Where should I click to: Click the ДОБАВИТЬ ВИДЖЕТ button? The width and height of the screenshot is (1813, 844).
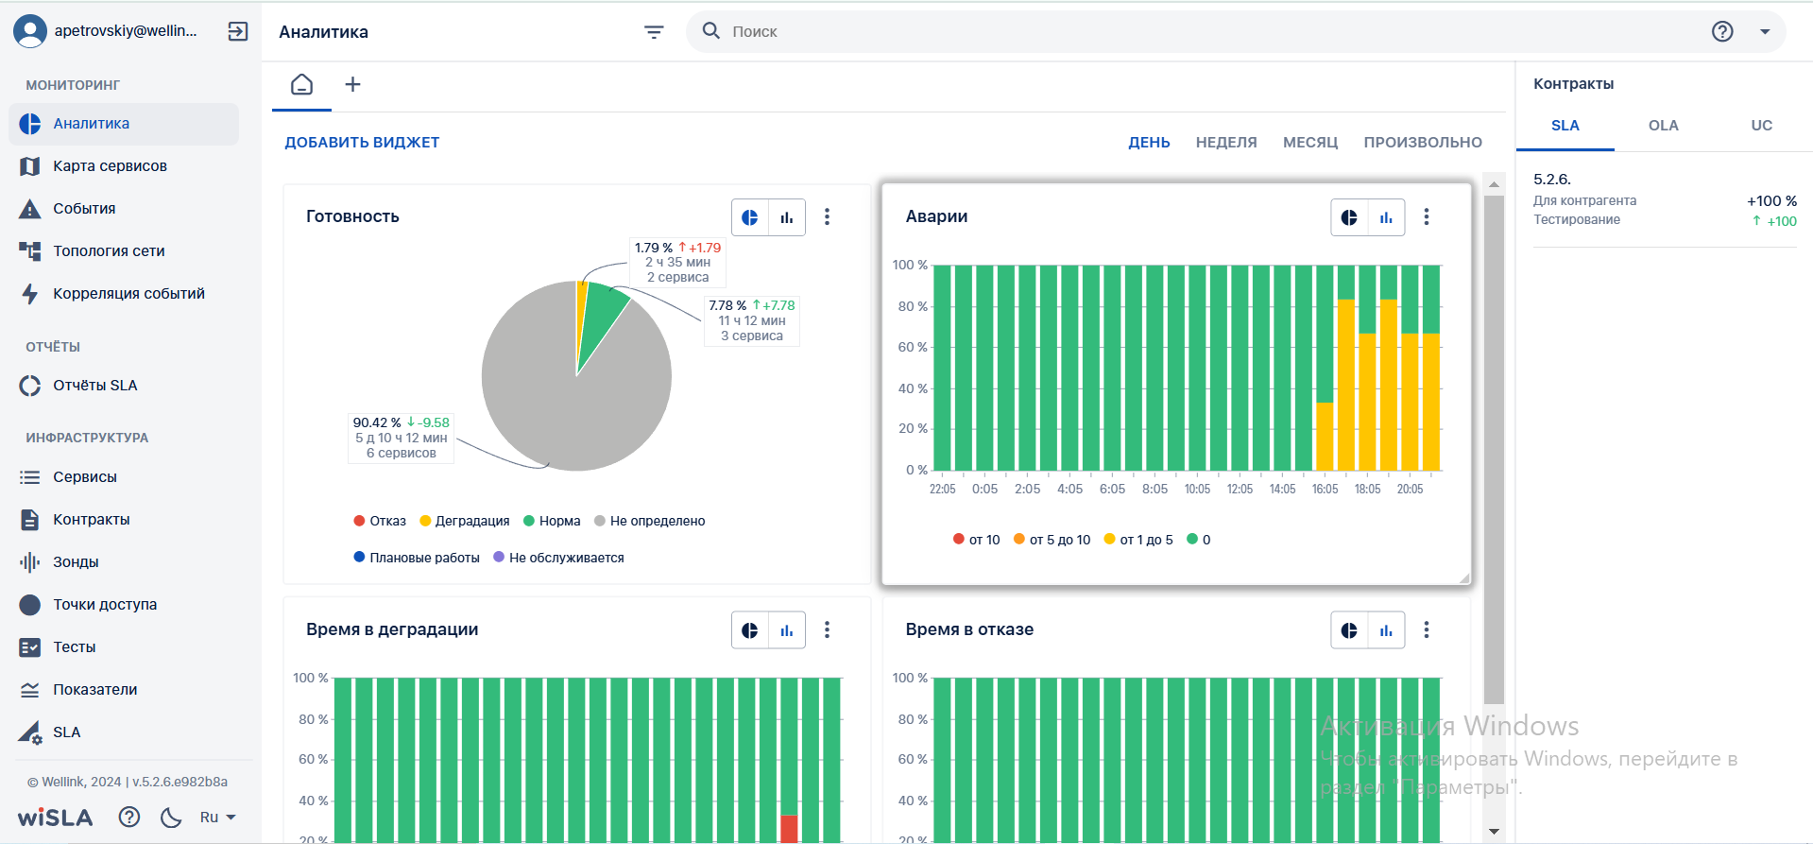click(x=362, y=142)
